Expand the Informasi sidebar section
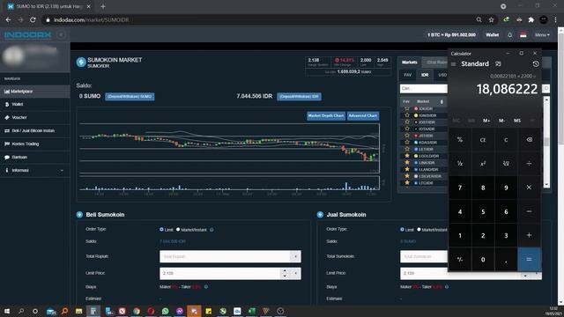The image size is (564, 317). 35,170
